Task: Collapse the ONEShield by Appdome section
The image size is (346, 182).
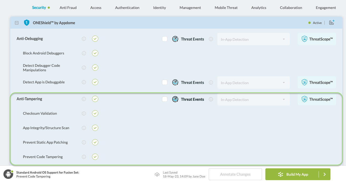Action: click(17, 23)
